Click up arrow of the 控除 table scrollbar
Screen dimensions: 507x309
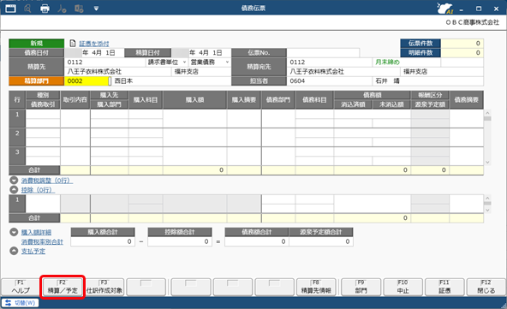[487, 198]
